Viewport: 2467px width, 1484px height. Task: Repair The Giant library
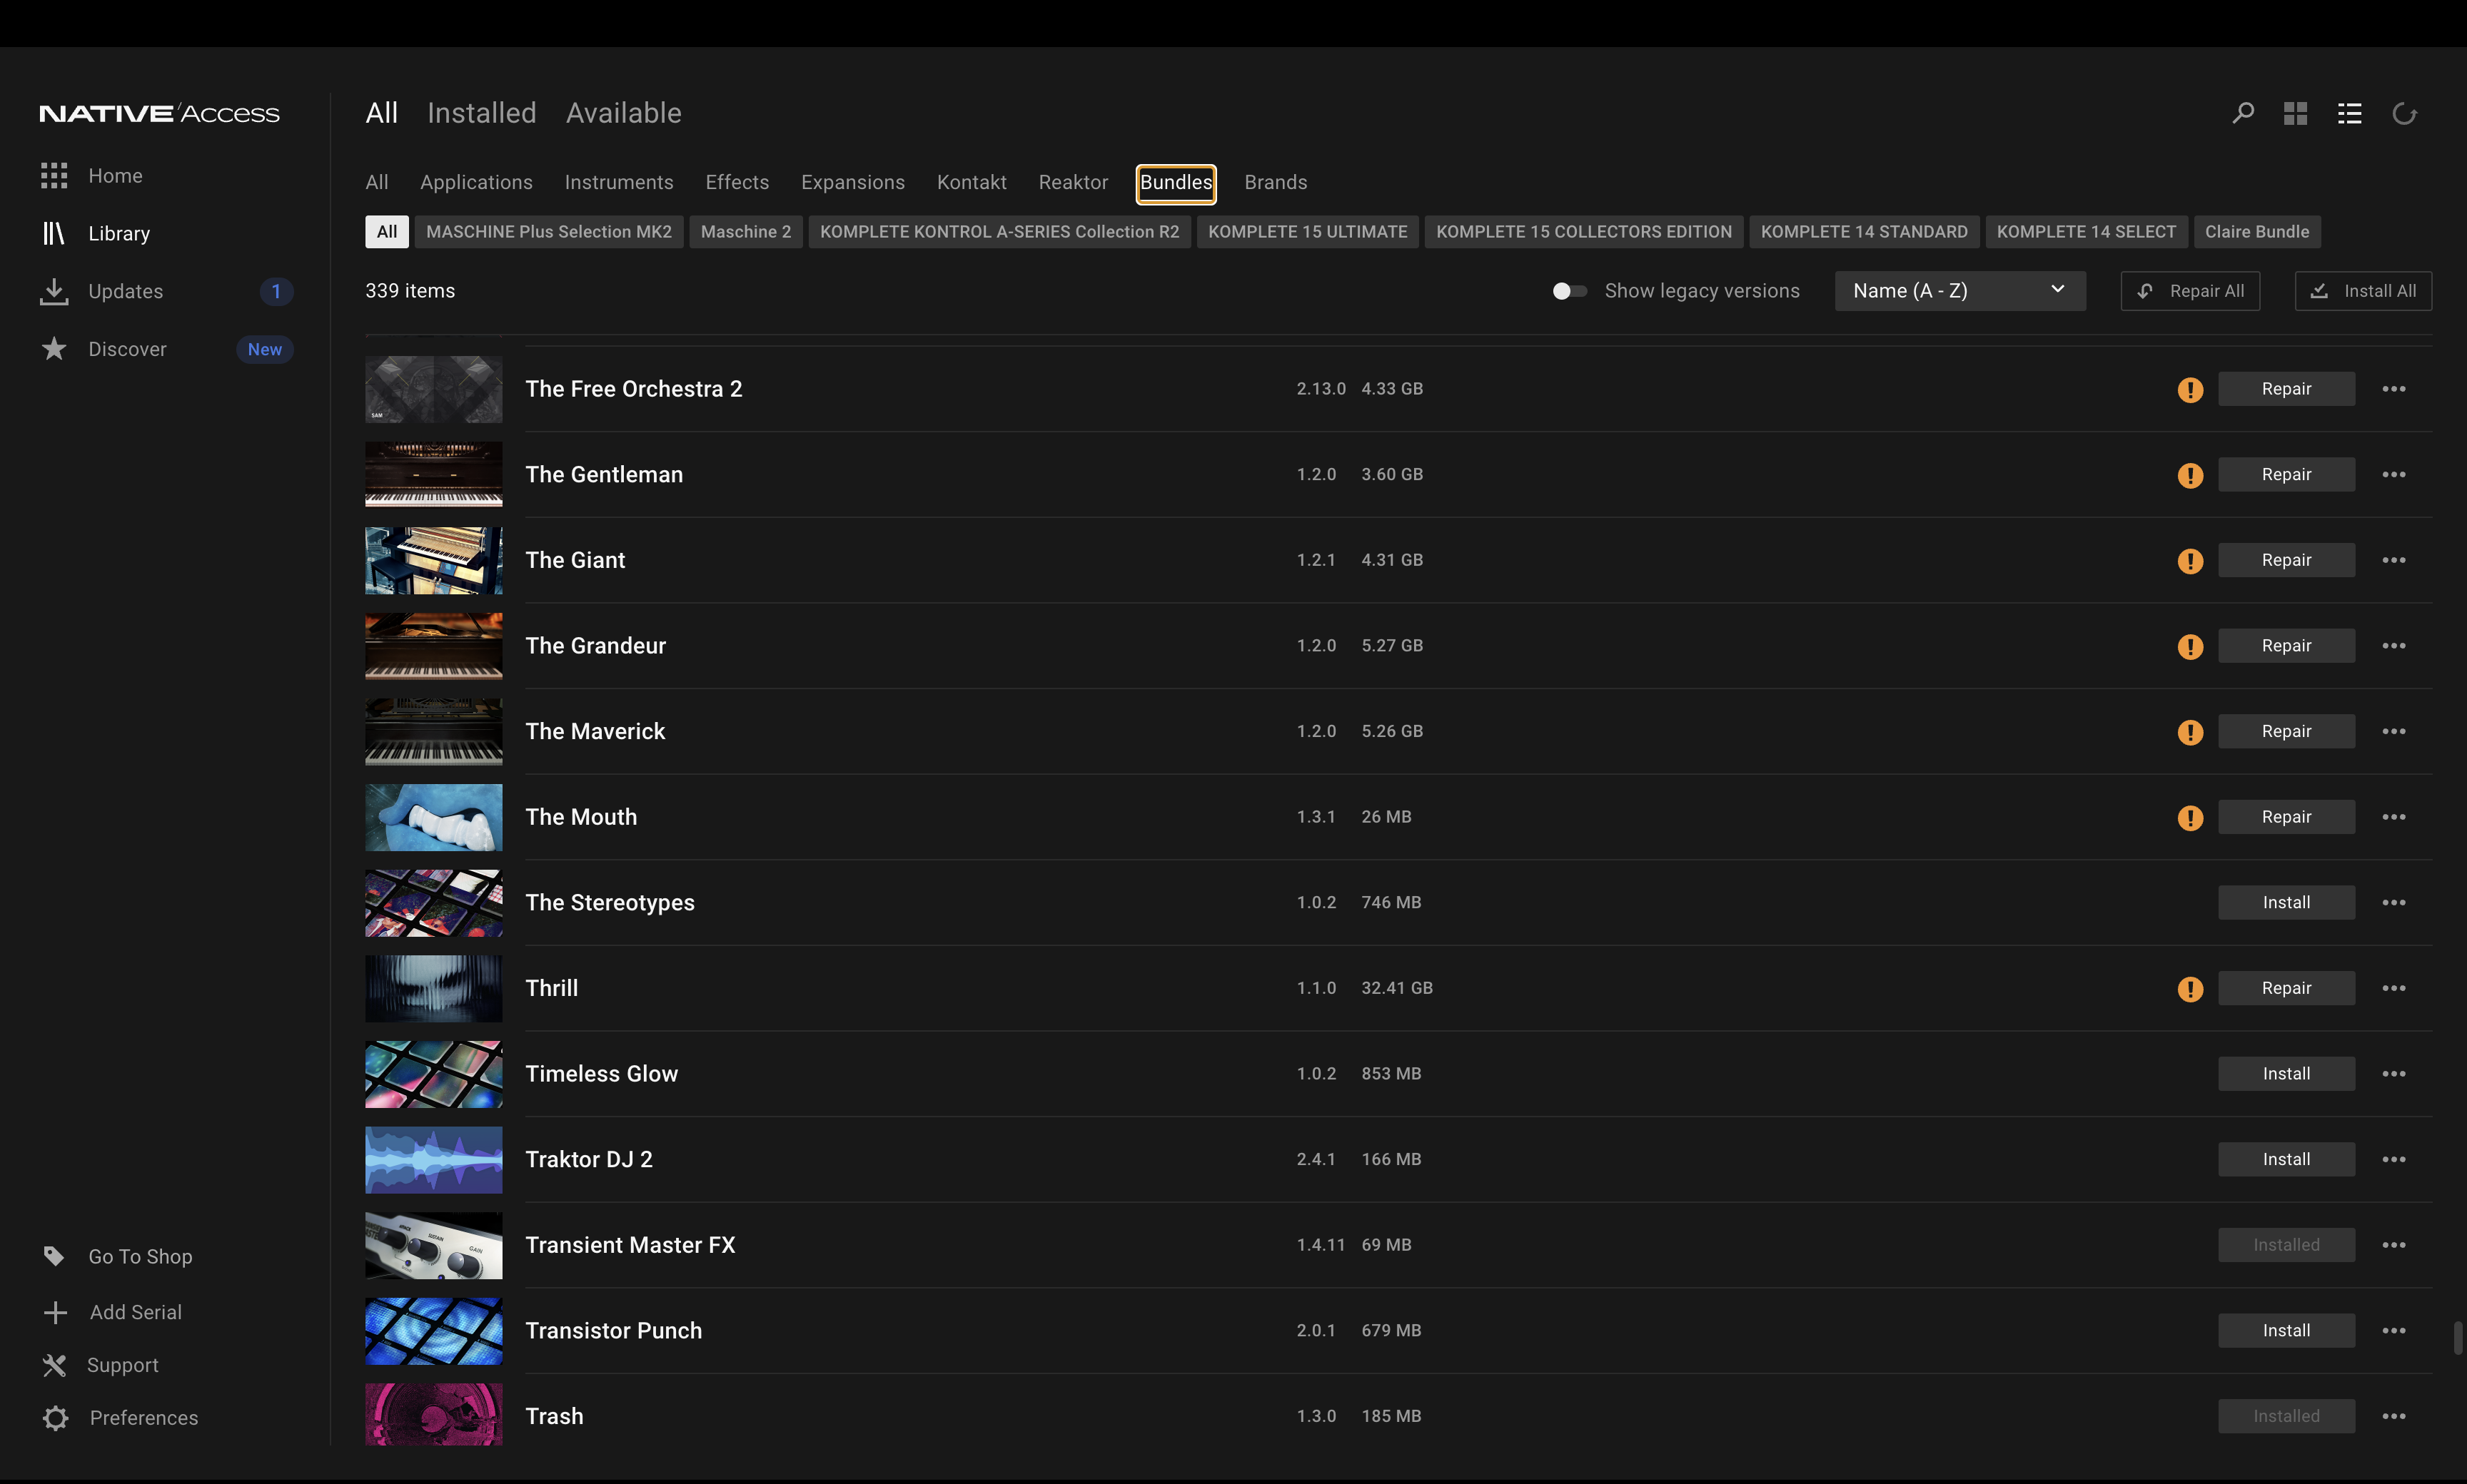point(2286,560)
